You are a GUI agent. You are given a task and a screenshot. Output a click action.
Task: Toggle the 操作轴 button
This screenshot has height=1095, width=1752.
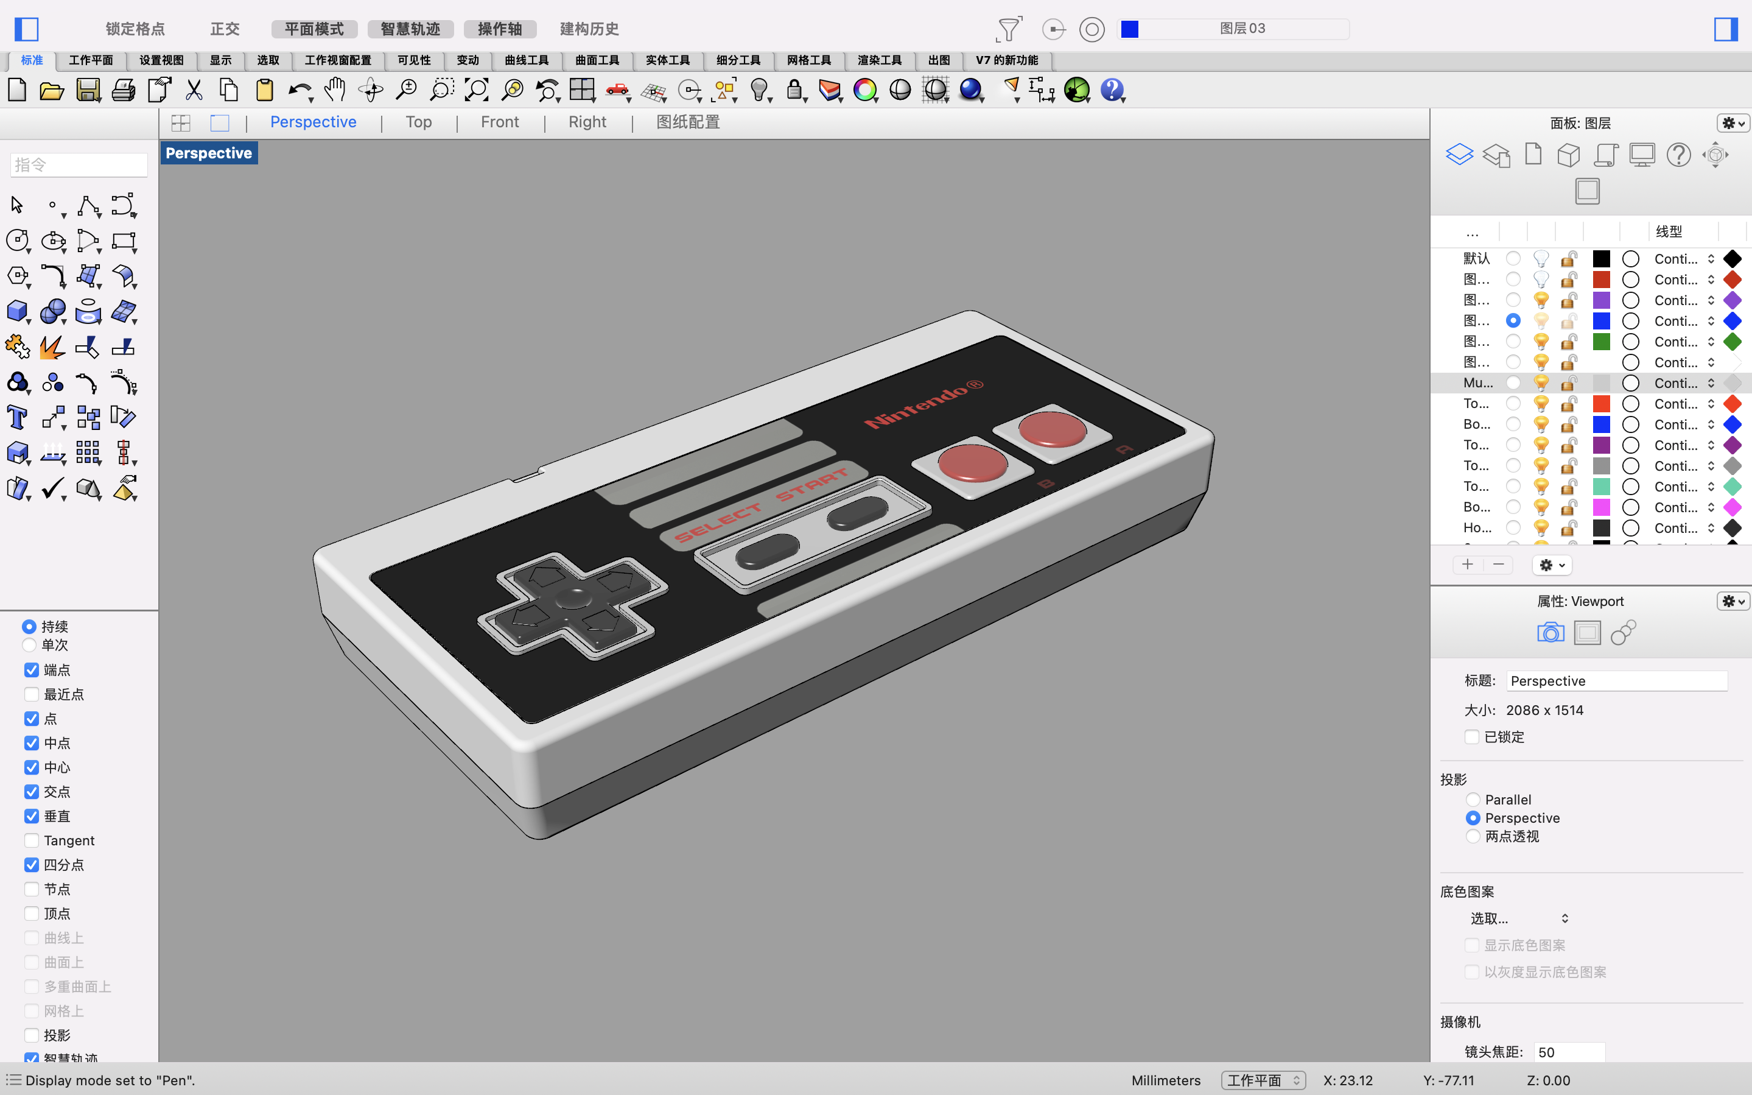500,29
